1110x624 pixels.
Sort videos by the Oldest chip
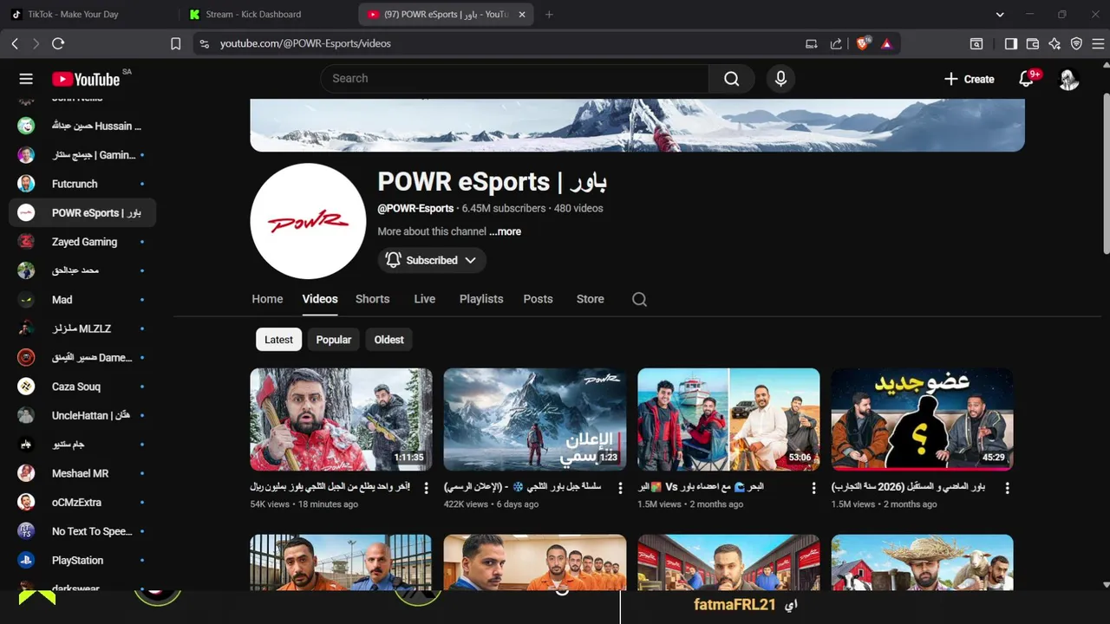388,340
